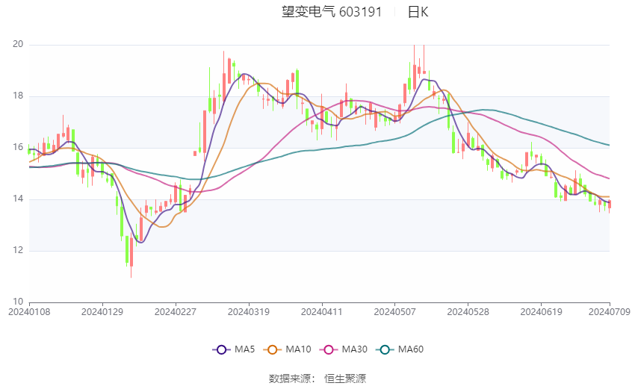Toggle the MA60 teal legend circle icon
Viewport: 635px width, 386px height.
point(385,349)
